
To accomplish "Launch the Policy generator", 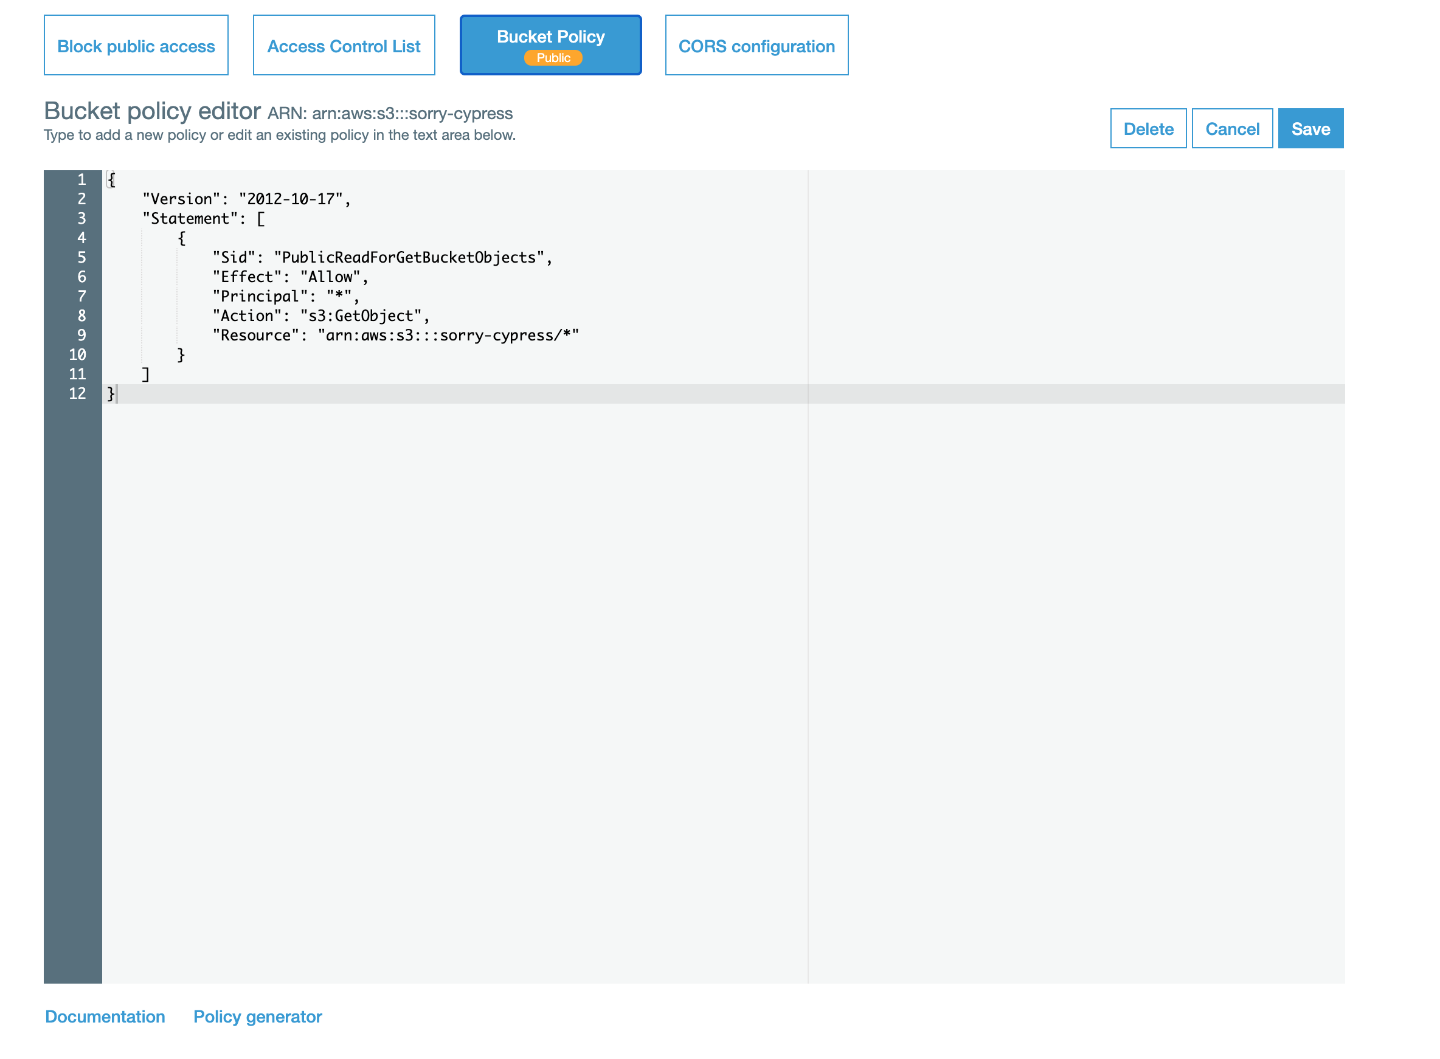I will click(x=257, y=1016).
